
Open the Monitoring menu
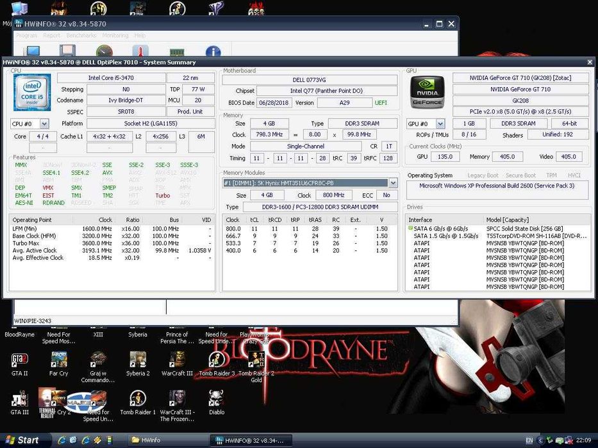pyautogui.click(x=115, y=35)
